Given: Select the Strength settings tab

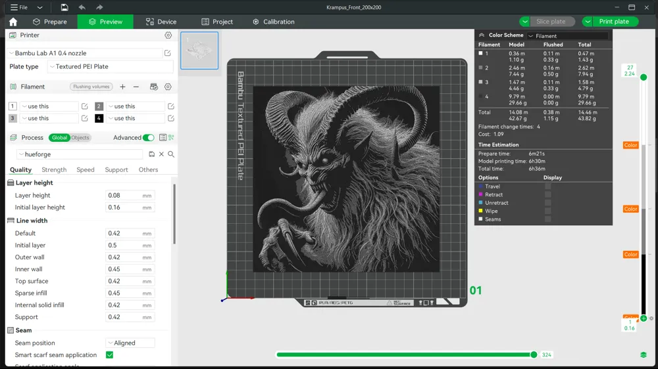Looking at the screenshot, I should [x=54, y=169].
